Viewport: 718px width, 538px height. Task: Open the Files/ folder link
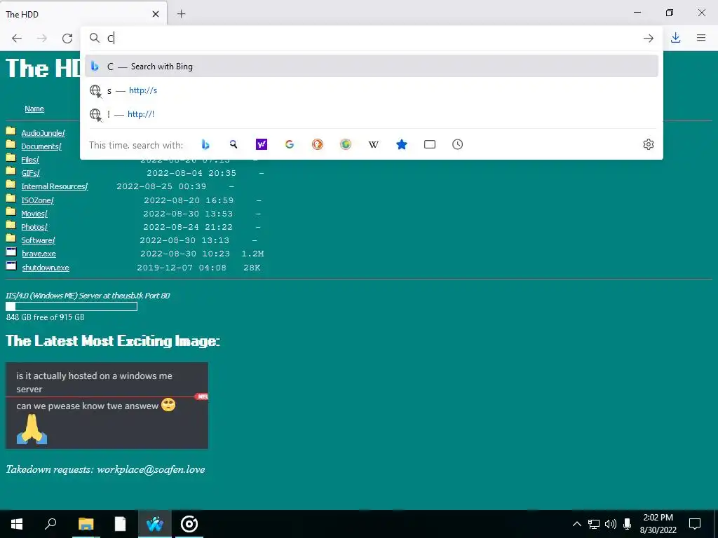(x=30, y=160)
